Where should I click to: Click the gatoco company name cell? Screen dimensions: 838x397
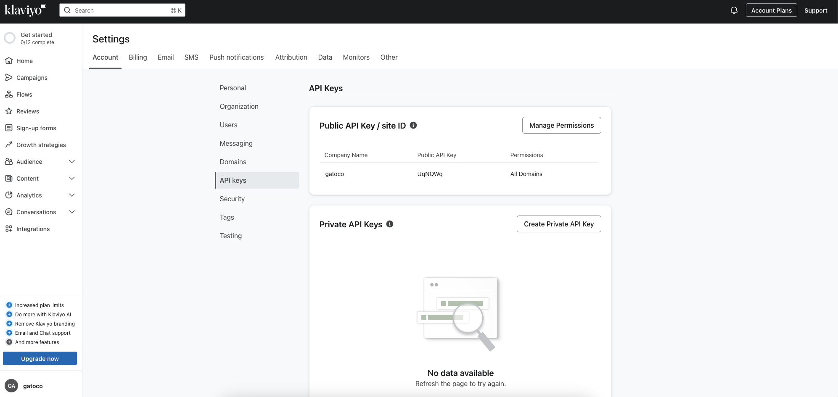[334, 174]
